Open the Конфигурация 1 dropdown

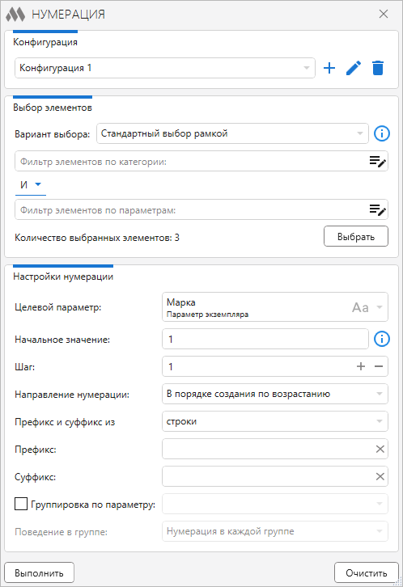click(165, 68)
